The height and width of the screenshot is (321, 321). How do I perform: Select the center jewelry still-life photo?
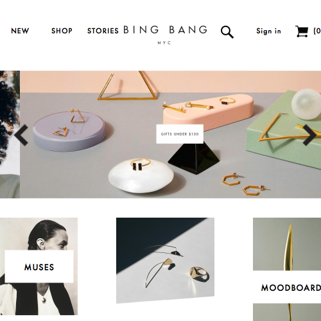(165, 261)
